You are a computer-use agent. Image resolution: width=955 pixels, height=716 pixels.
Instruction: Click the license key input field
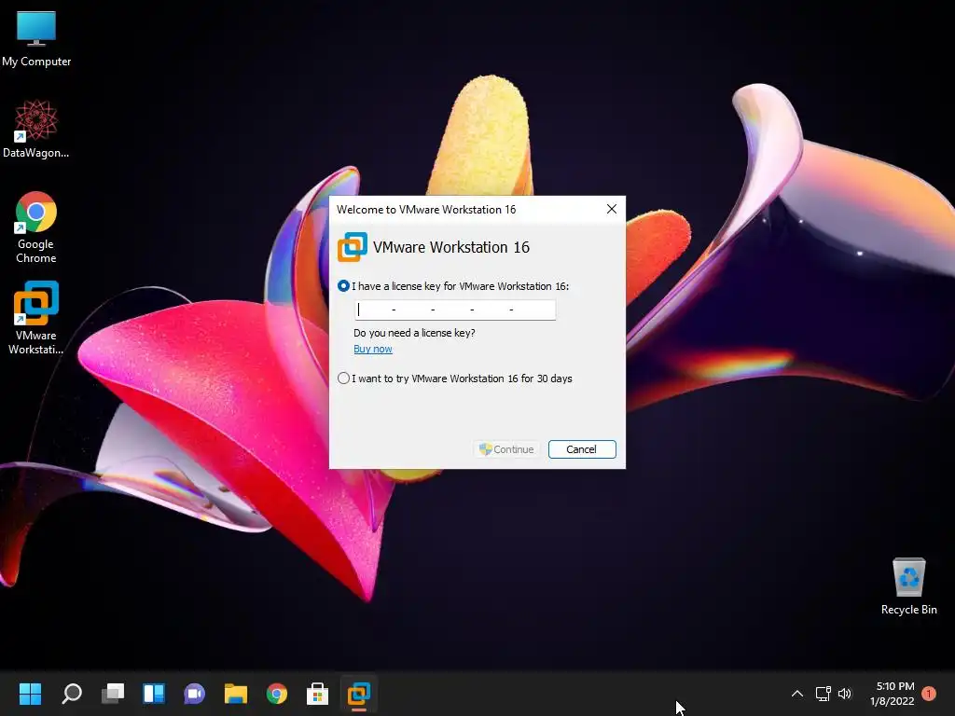455,310
